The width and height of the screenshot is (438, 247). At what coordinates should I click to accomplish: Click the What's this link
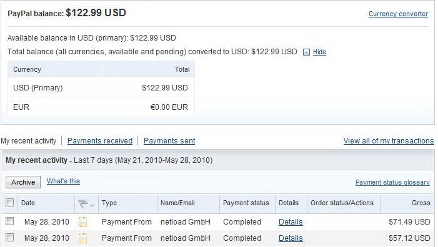(x=63, y=182)
